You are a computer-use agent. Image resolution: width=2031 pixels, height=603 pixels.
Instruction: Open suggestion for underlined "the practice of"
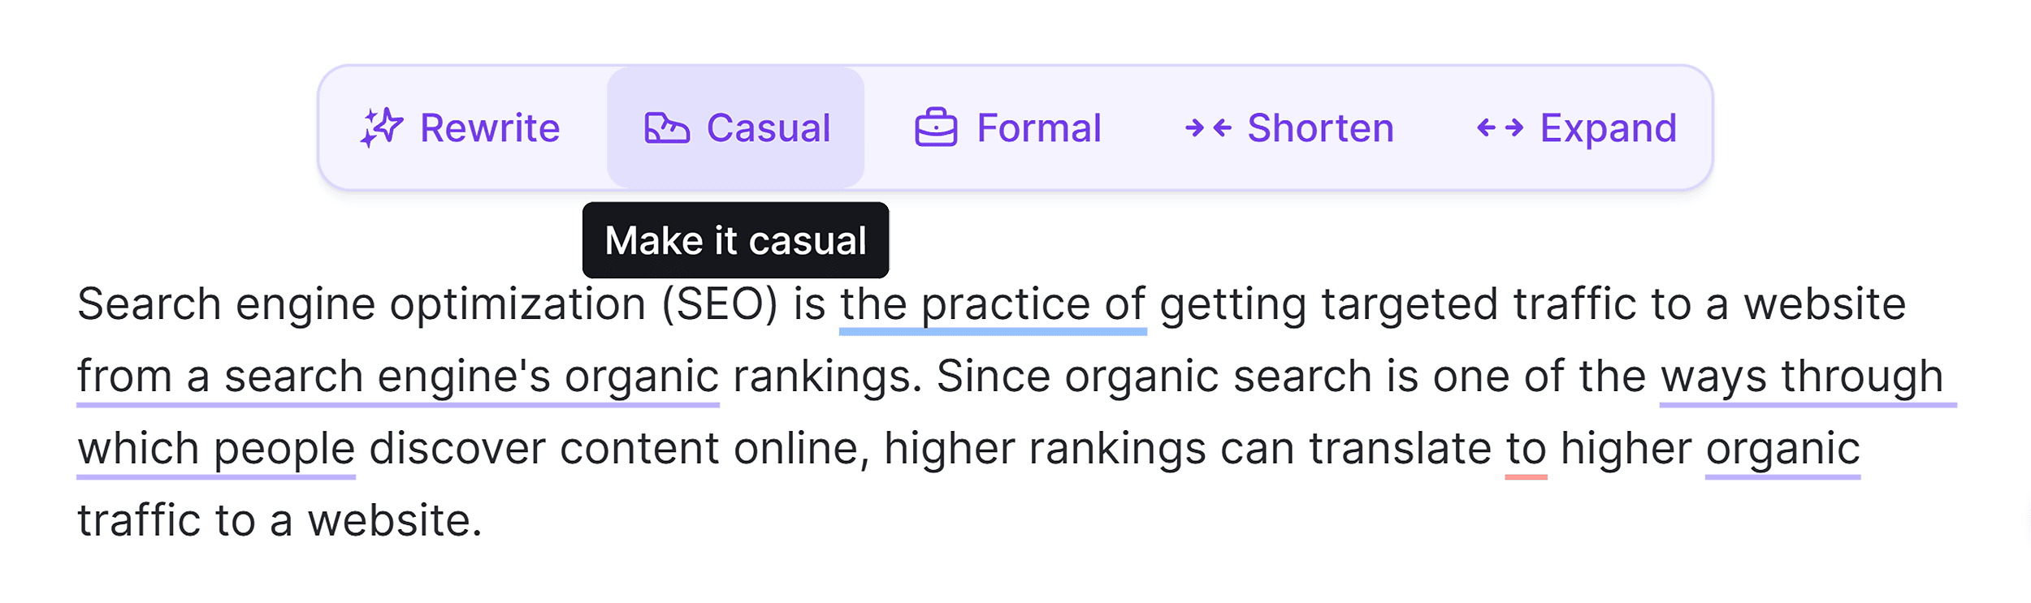point(992,305)
